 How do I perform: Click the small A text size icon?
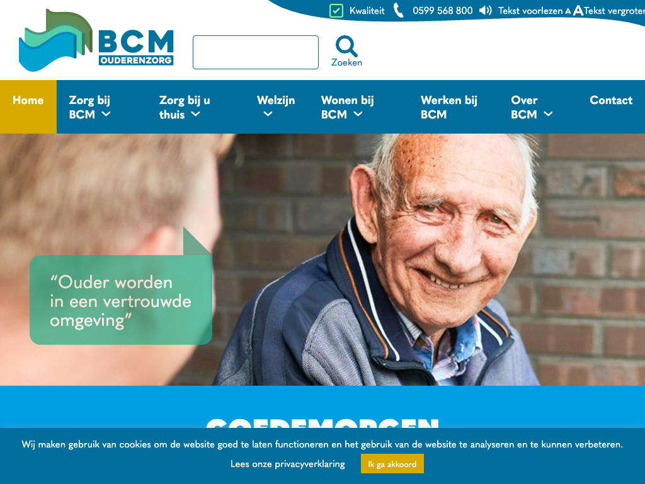click(568, 11)
